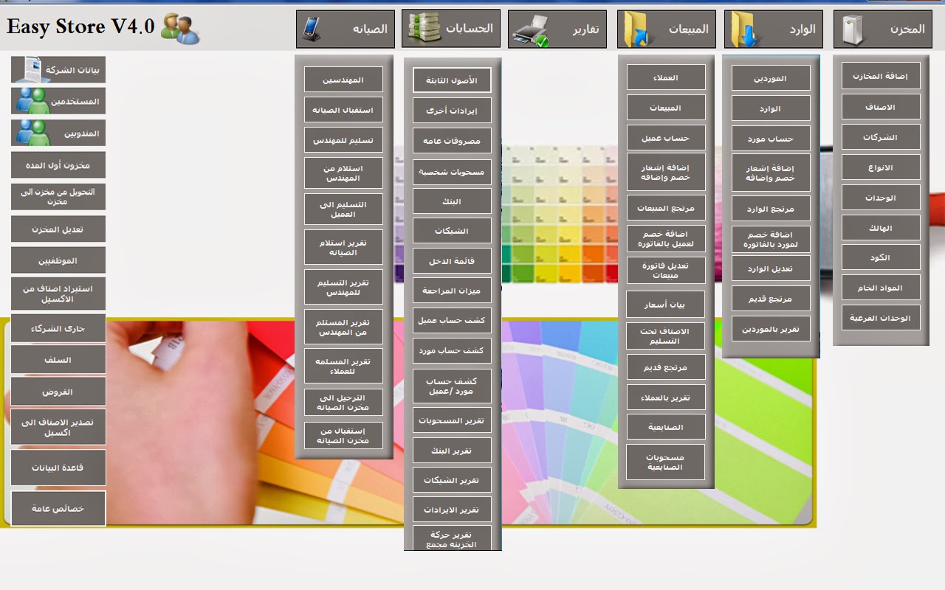Click السلف button in sidebar
This screenshot has width=945, height=590.
(x=58, y=360)
